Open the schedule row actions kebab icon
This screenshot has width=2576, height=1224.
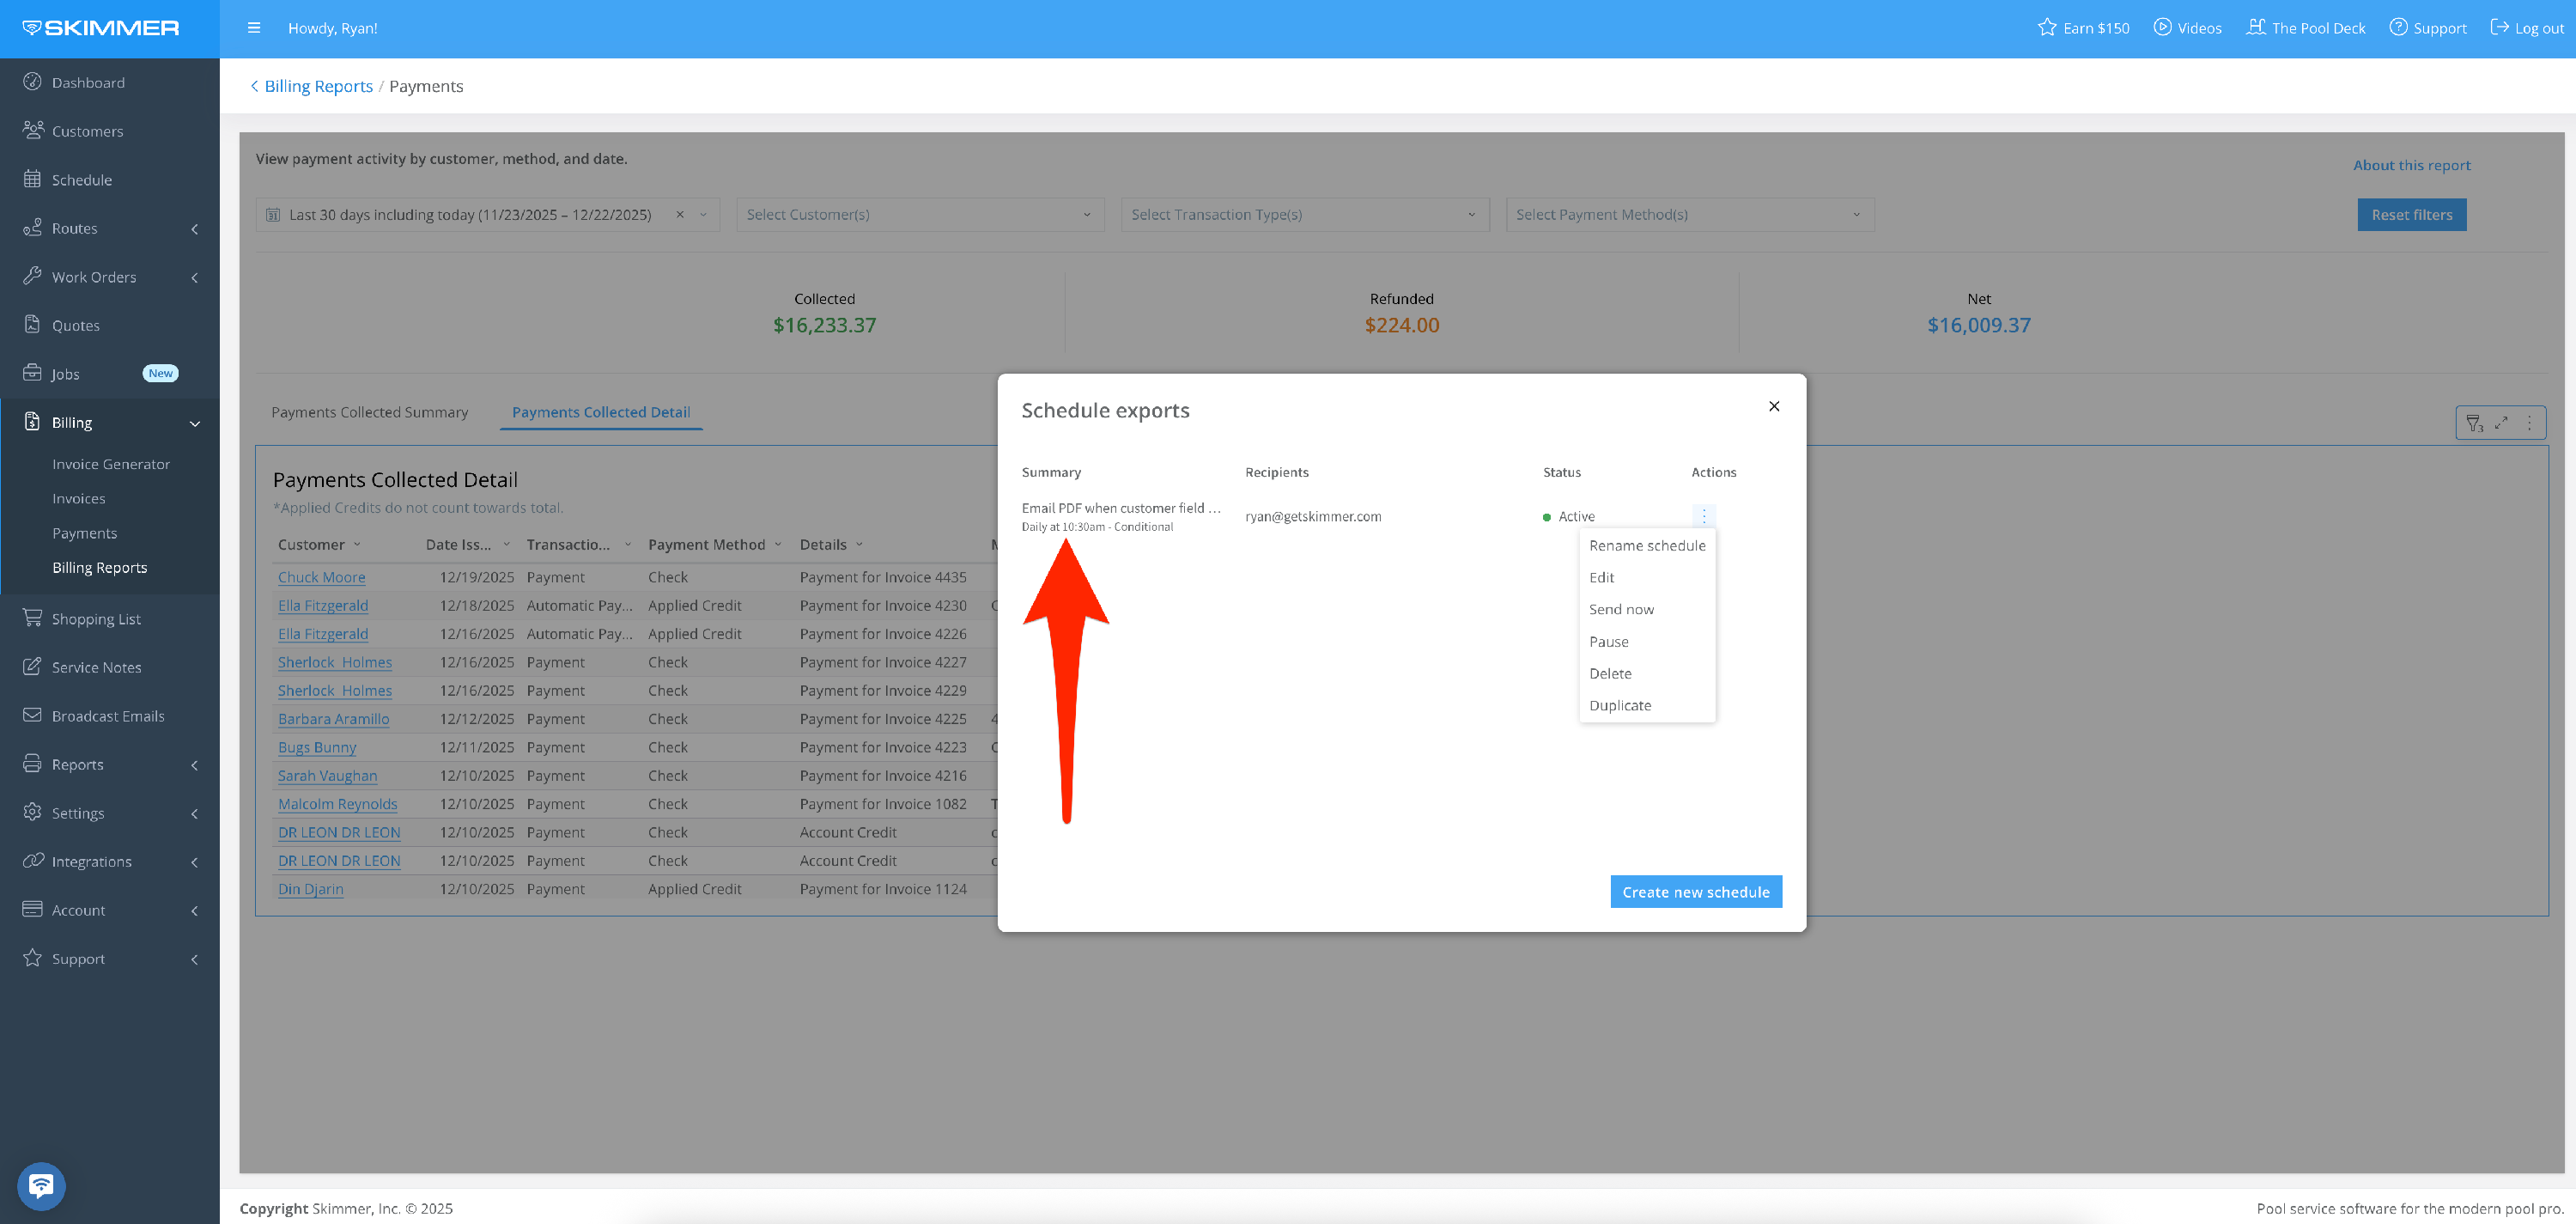(1704, 516)
